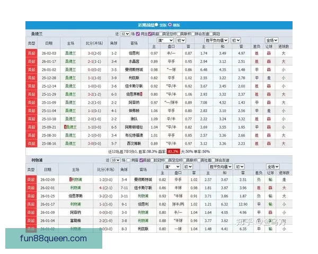
Task: Enable the 英联杯 checkbox in 桑德兰 section
Action: [x=179, y=34]
